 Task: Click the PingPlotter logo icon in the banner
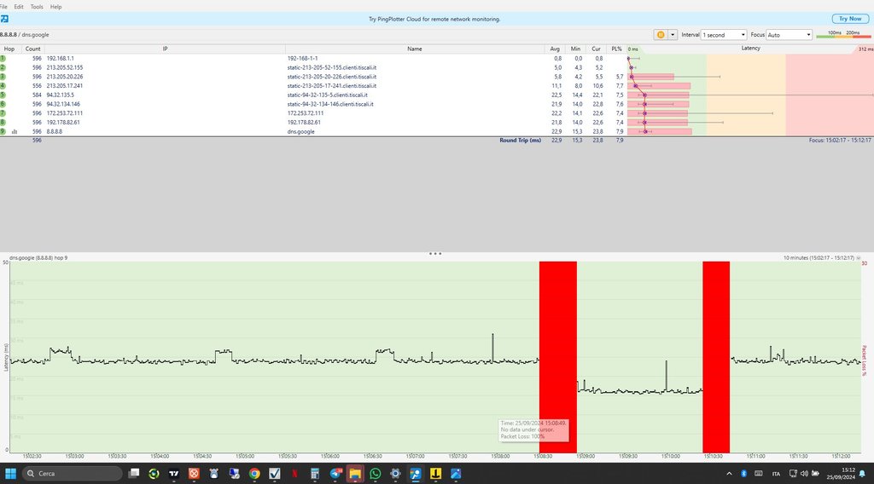click(x=4, y=19)
